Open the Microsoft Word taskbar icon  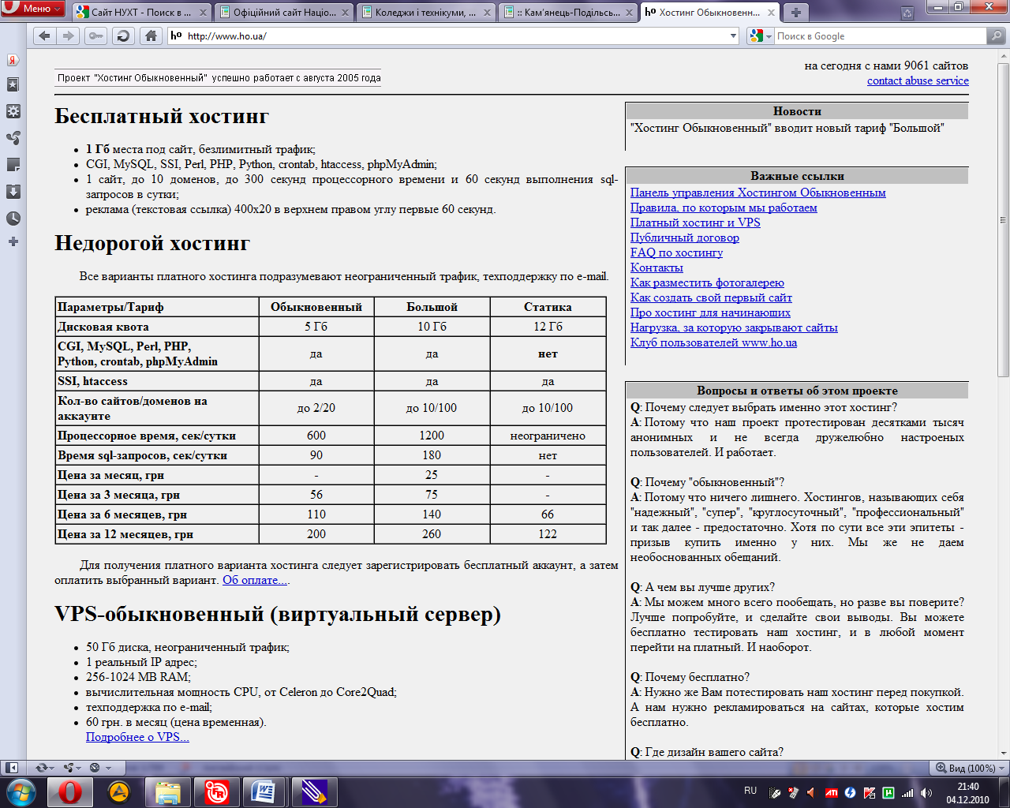tap(264, 791)
